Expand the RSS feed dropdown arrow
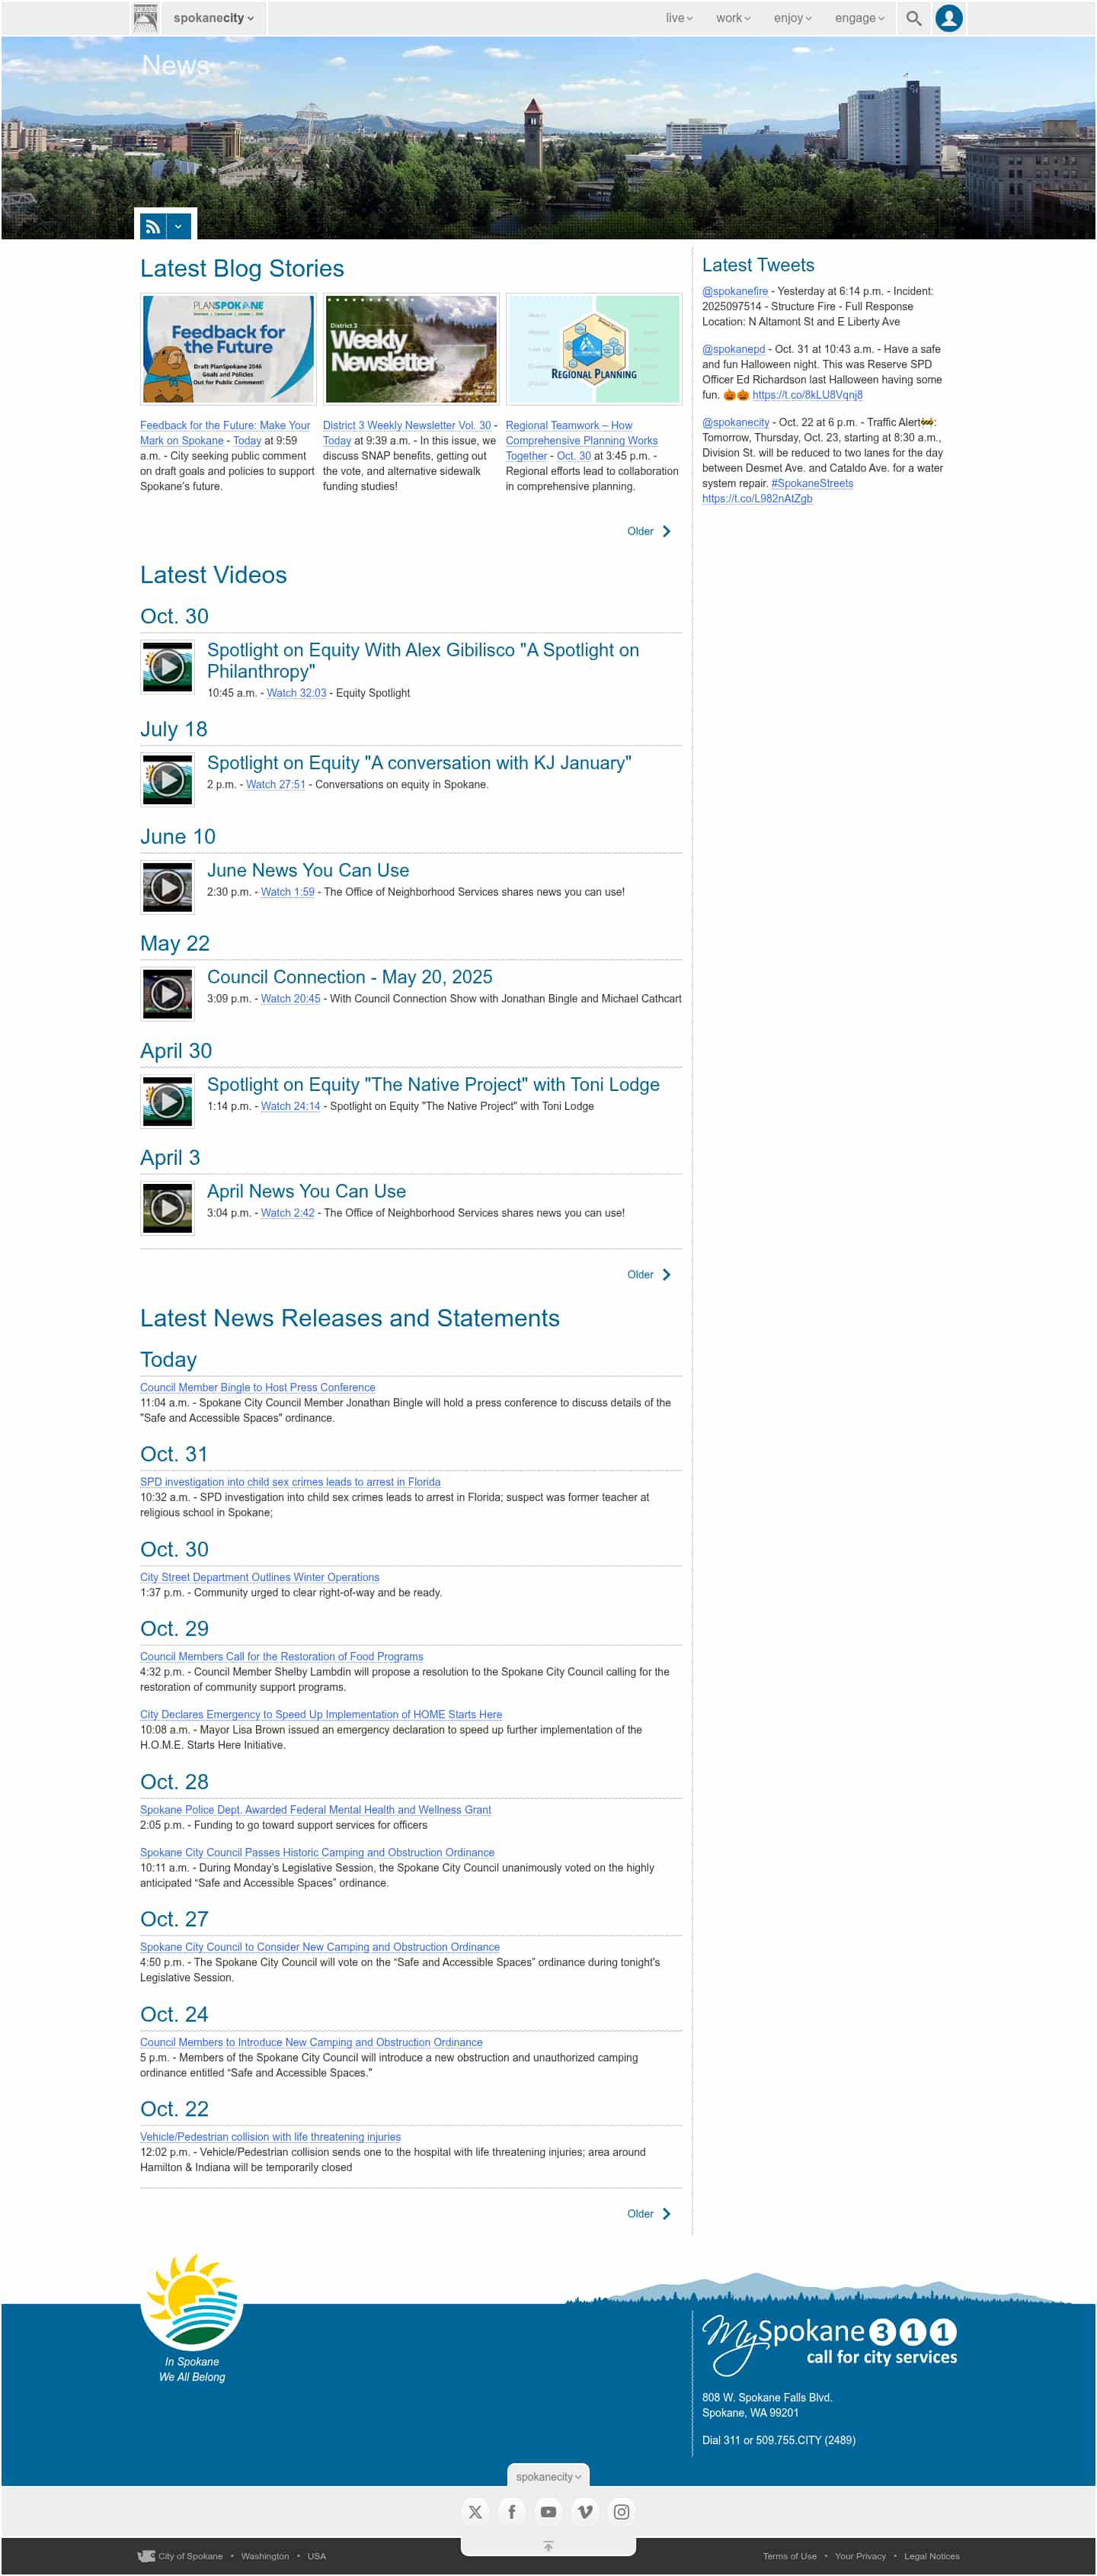Viewport: 1097px width, 2576px height. pyautogui.click(x=178, y=227)
